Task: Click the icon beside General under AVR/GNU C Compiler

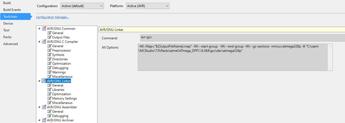Action: (49, 46)
